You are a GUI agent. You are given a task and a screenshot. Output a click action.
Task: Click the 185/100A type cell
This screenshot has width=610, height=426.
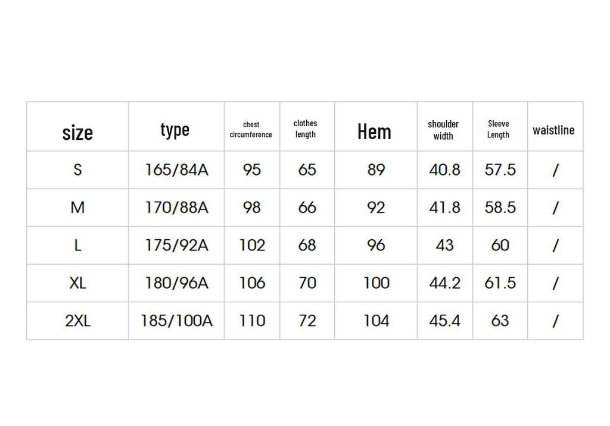pyautogui.click(x=176, y=321)
